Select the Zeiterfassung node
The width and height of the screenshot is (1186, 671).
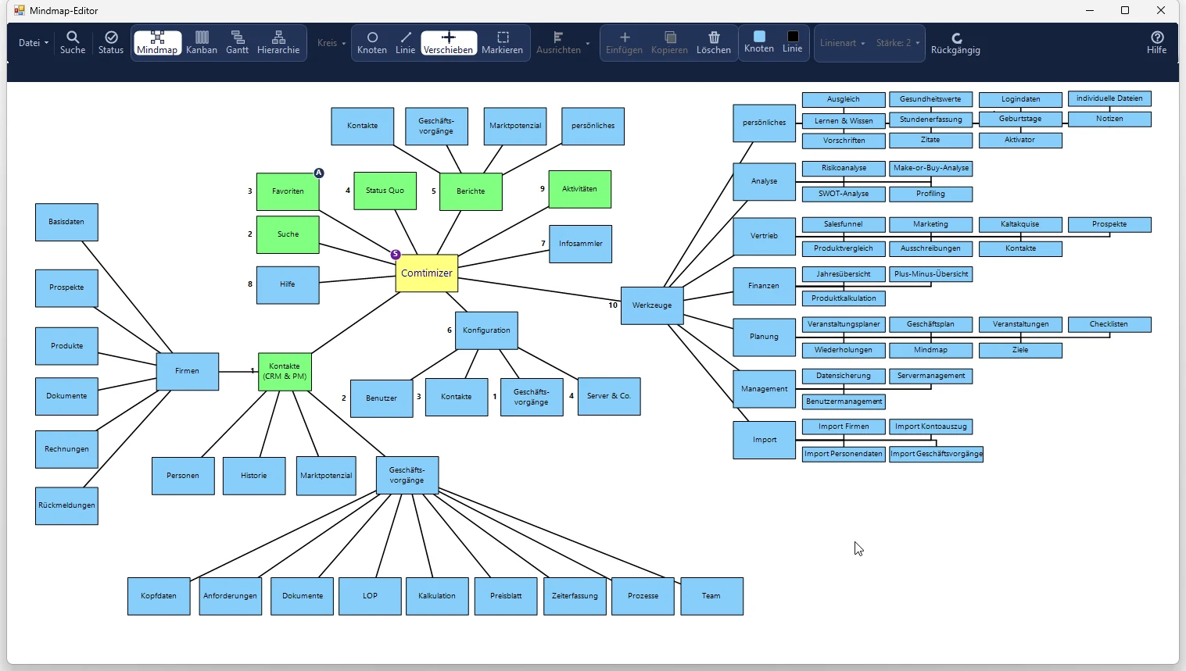575,596
